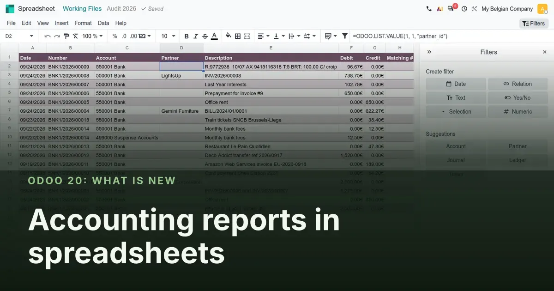Click the funnel filter icon in toolbar
Image resolution: width=554 pixels, height=291 pixels.
pyautogui.click(x=344, y=36)
